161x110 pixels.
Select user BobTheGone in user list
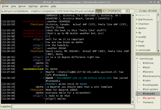point(145,19)
